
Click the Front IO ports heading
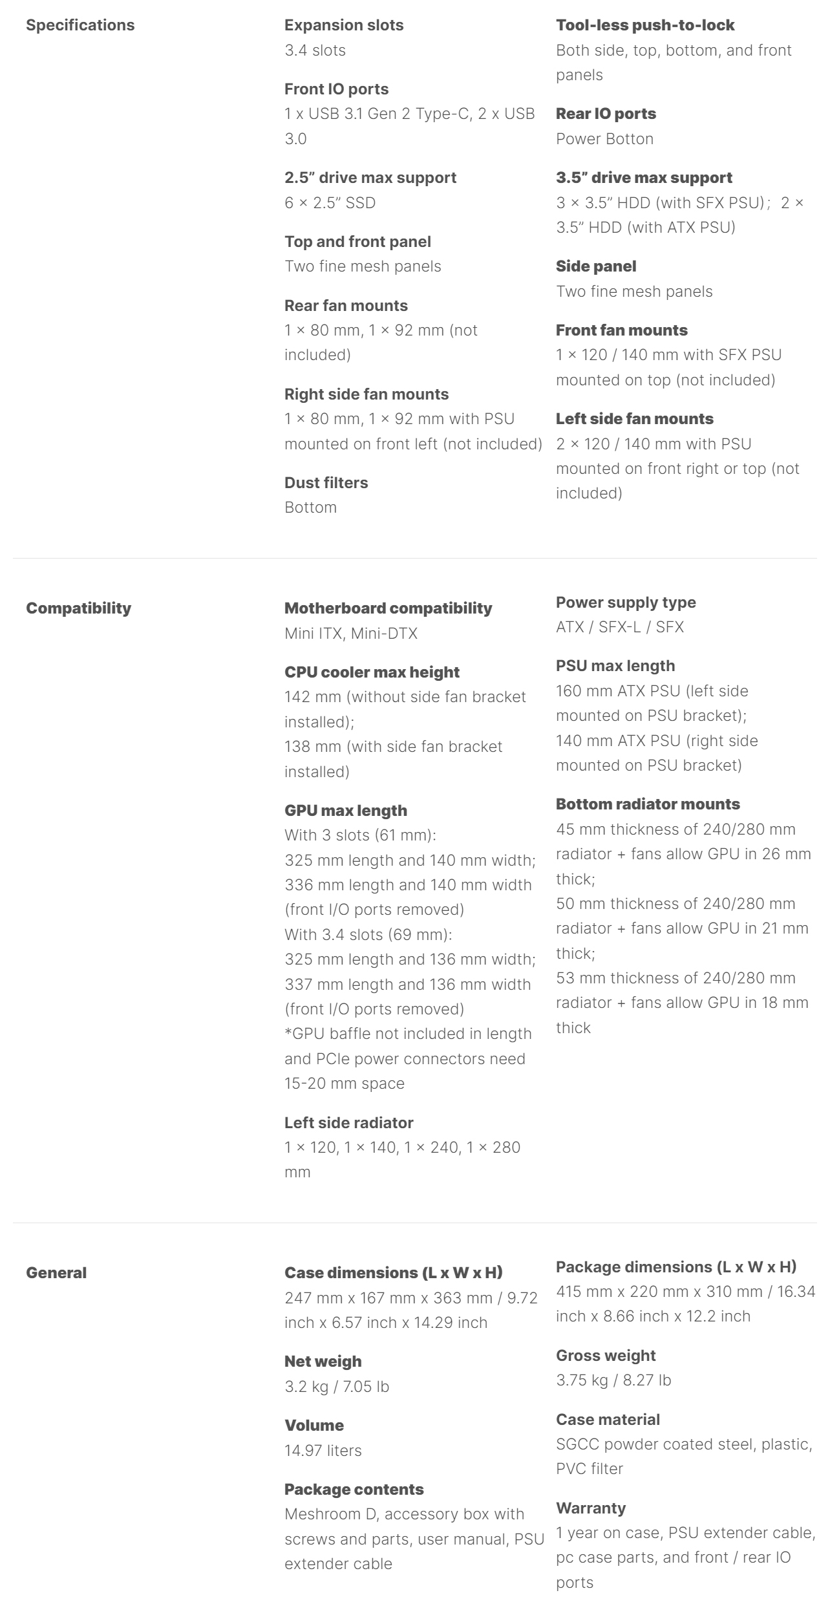tap(336, 89)
